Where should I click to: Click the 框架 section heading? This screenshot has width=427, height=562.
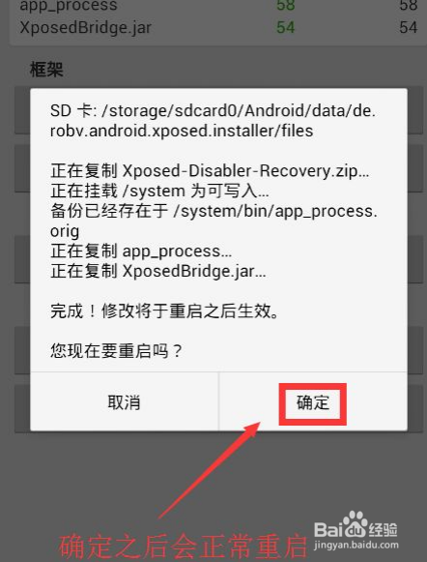[46, 70]
